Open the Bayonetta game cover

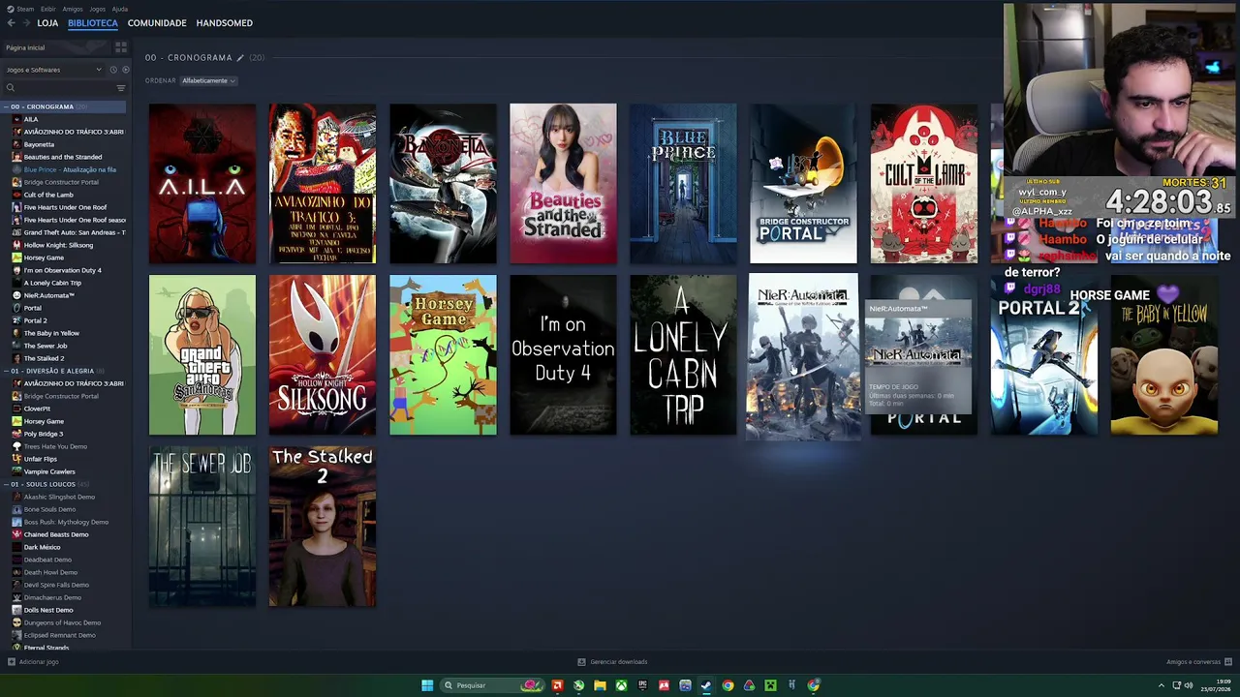tap(443, 183)
